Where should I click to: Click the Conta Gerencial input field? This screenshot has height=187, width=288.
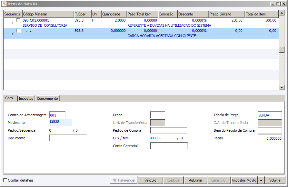pyautogui.click(x=169, y=146)
